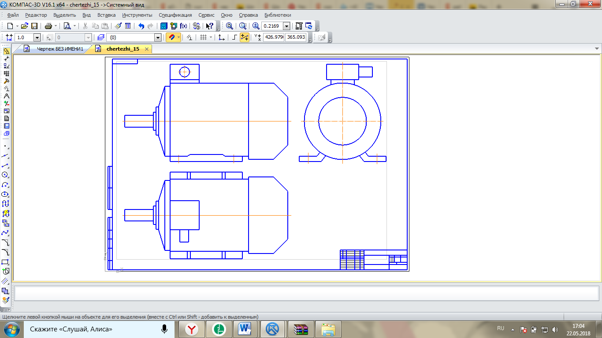Open the Инструменты menu

[x=137, y=15]
